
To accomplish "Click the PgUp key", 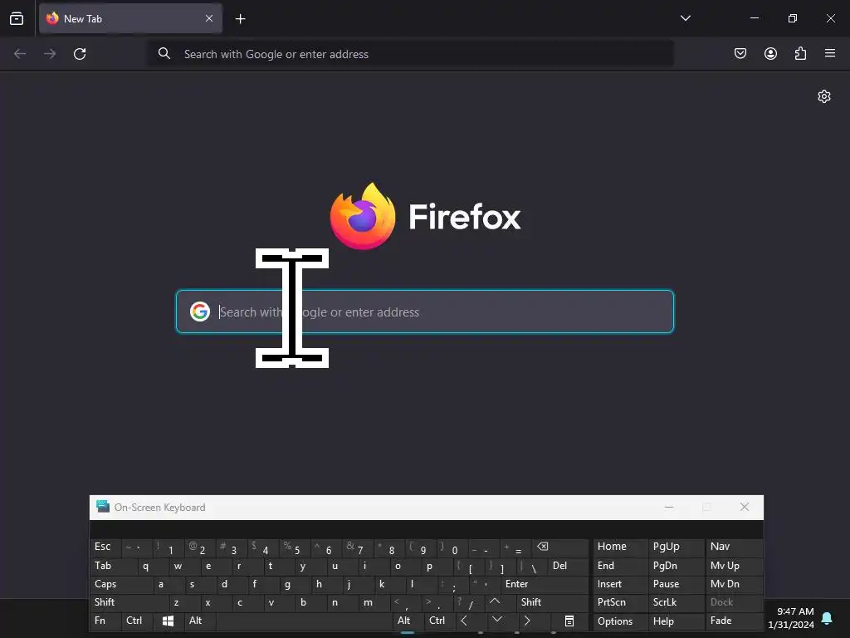I will click(676, 547).
